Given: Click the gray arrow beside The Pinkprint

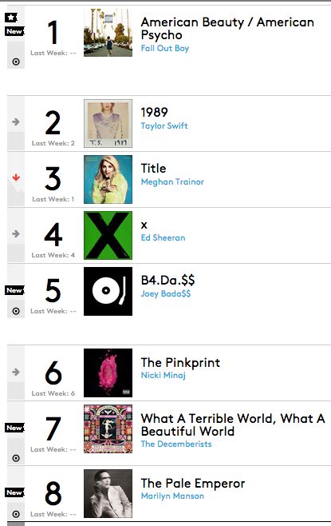Looking at the screenshot, I should point(16,372).
